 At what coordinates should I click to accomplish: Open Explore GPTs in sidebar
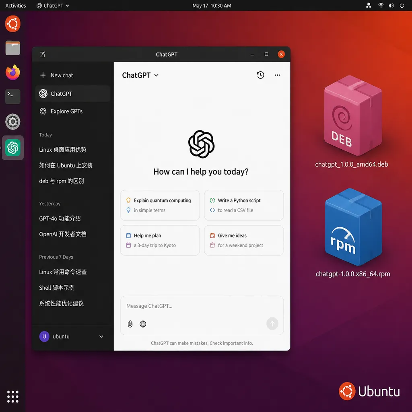point(61,111)
